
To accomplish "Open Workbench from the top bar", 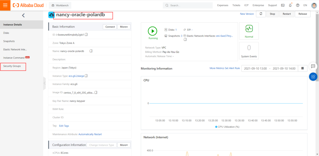I will point(60,5).
